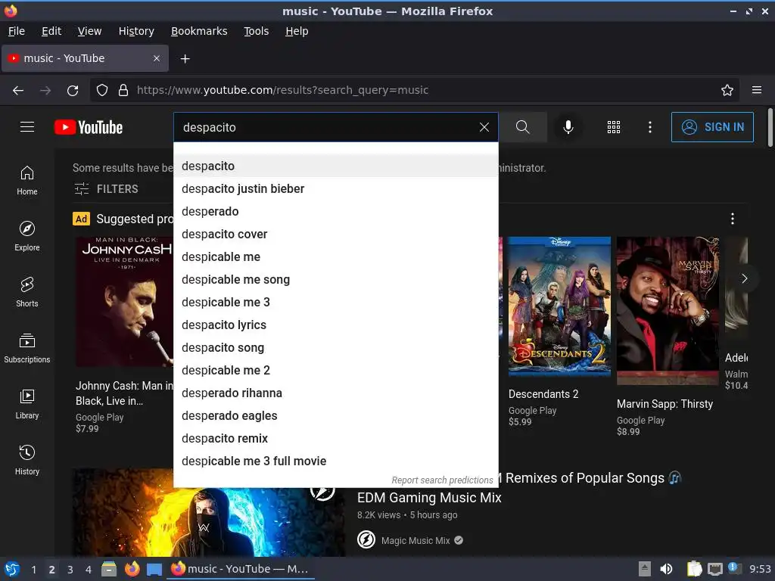
Task: Open the File menu
Action: 17,31
